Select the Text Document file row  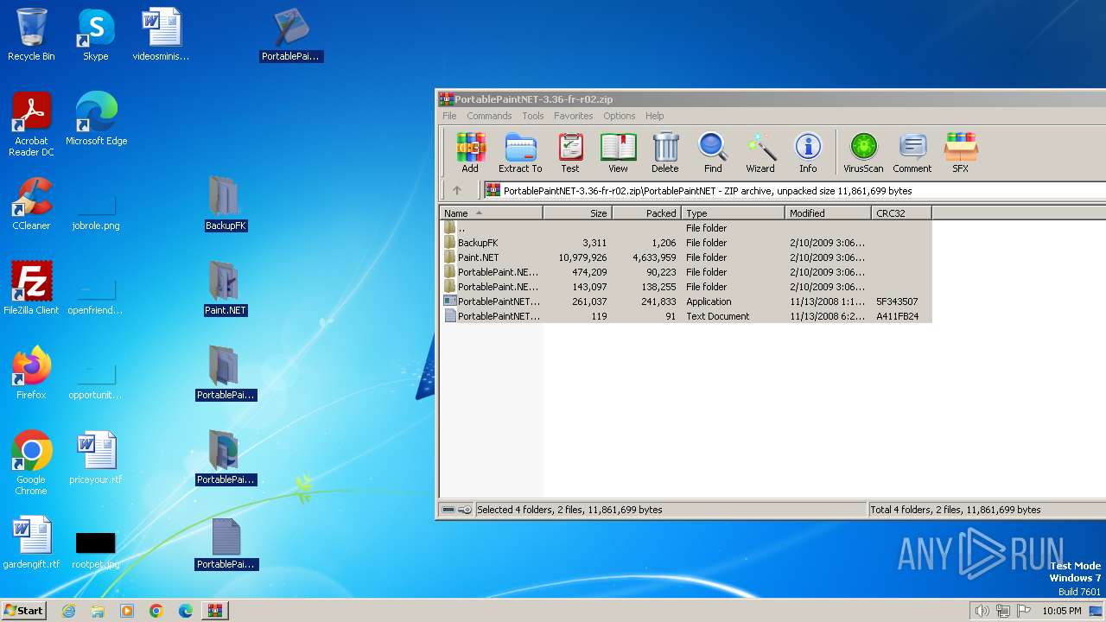[686, 316]
